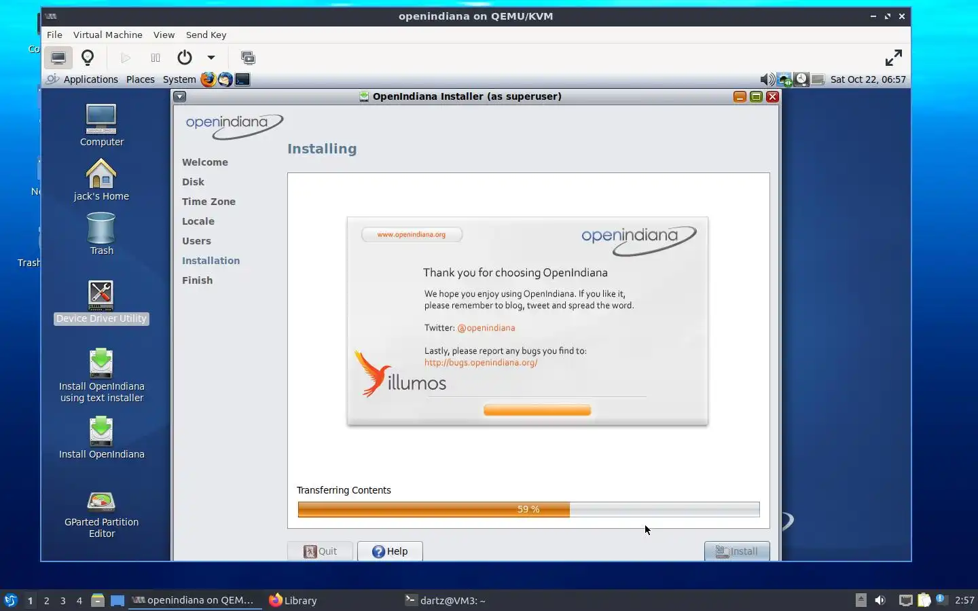This screenshot has height=611, width=978.
Task: Open the View menu
Action: [x=164, y=35]
